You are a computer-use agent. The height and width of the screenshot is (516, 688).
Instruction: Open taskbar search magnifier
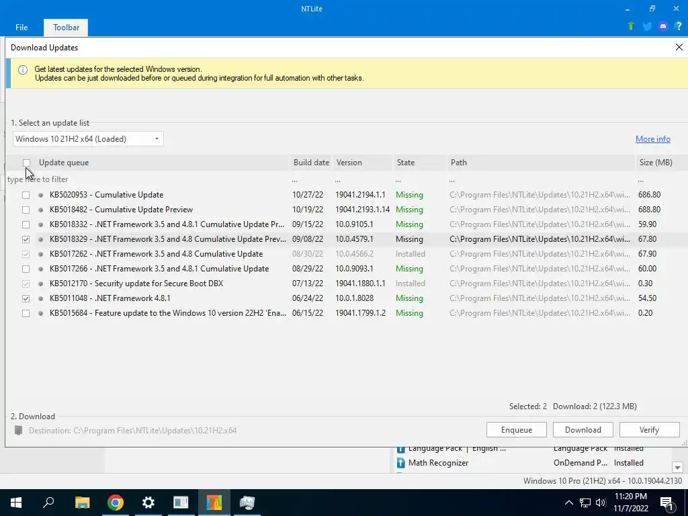48,503
